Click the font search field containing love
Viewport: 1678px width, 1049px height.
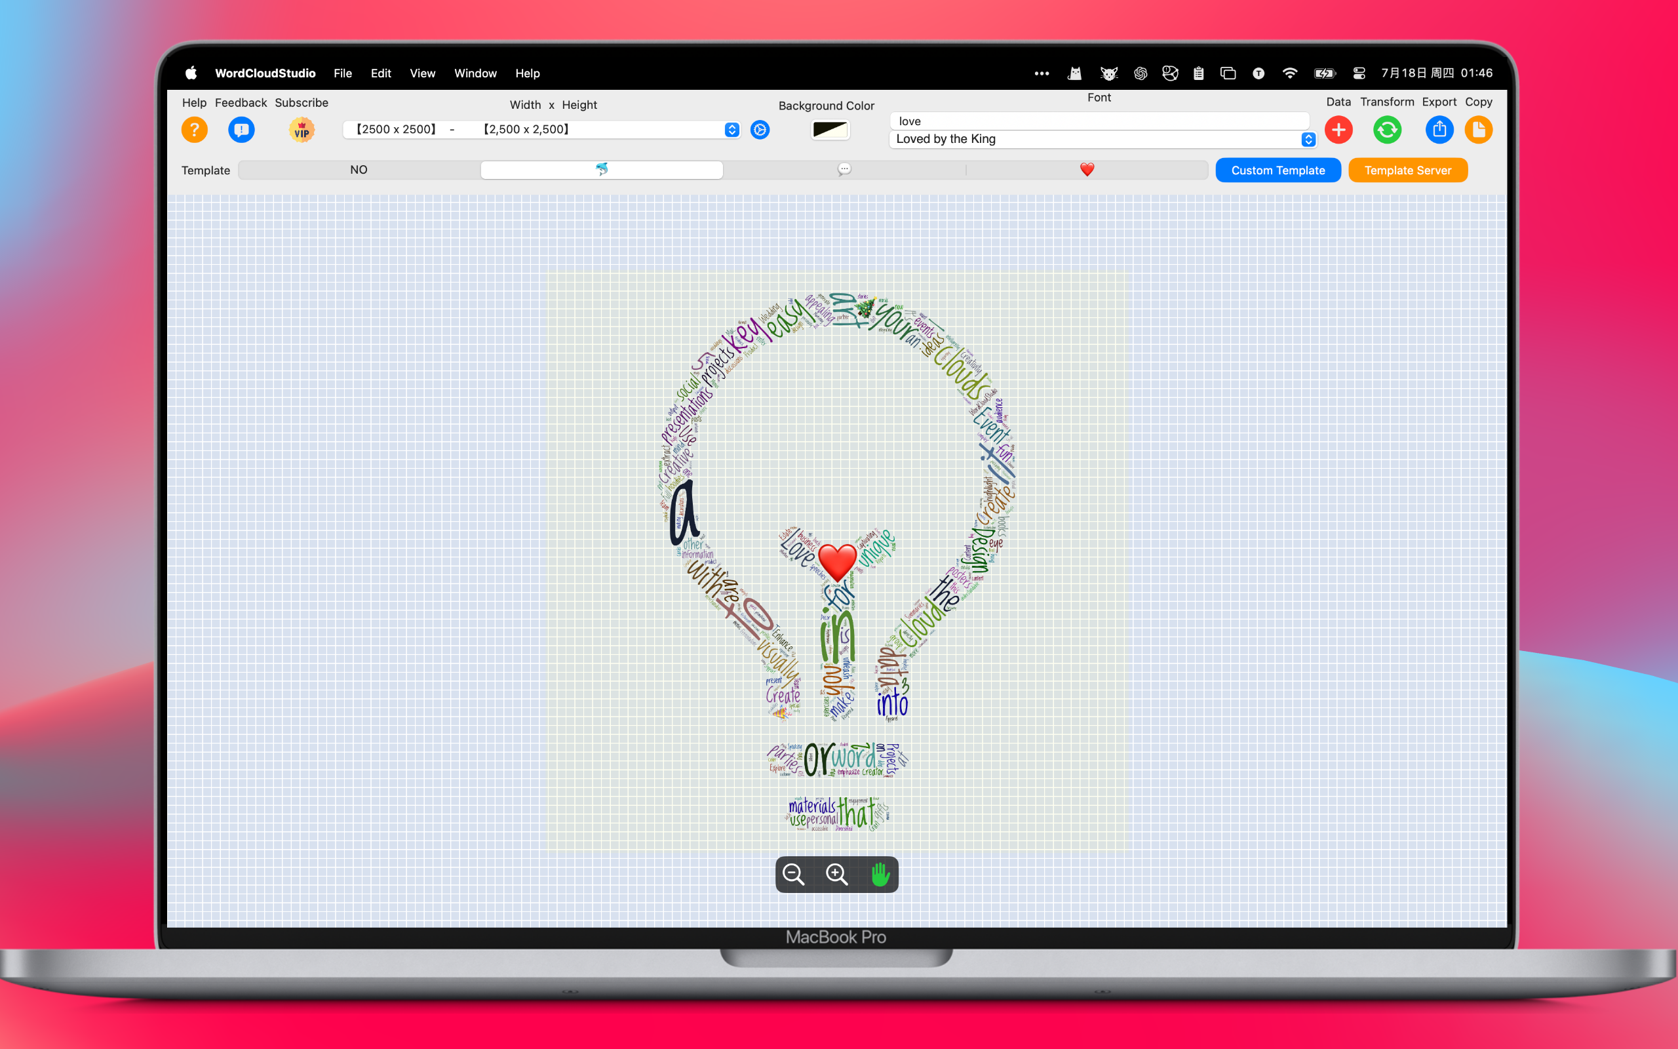(1099, 121)
